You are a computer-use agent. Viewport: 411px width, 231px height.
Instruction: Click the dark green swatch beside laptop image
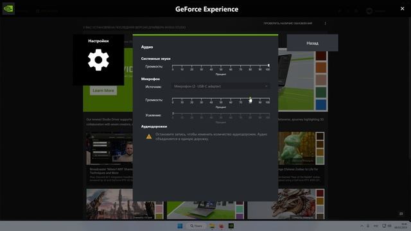click(320, 92)
